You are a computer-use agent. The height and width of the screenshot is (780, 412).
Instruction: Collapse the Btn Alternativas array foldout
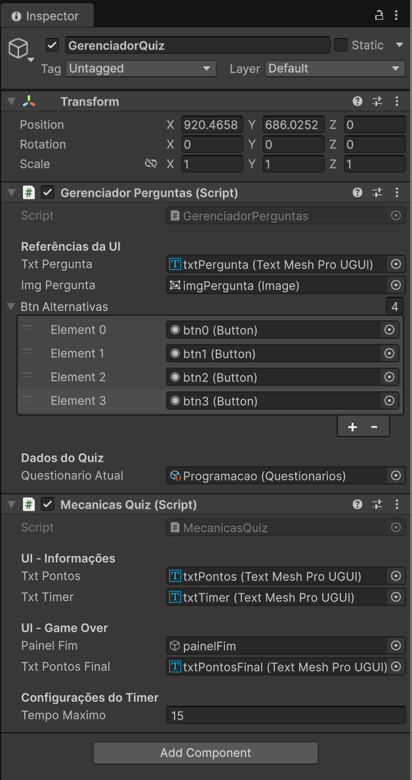[x=11, y=307]
